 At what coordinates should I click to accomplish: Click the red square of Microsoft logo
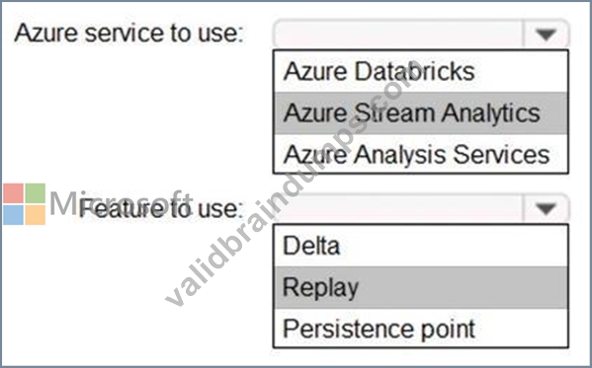click(x=13, y=193)
